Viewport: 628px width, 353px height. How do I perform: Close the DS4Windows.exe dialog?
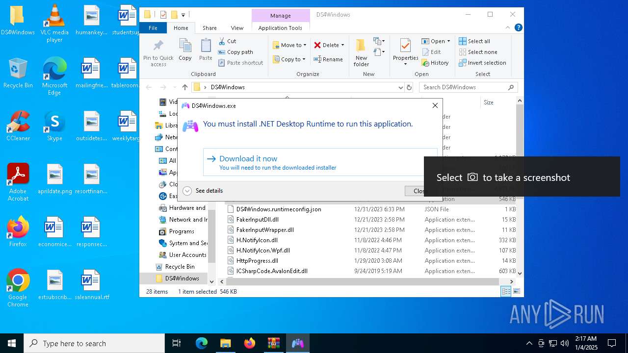435,105
